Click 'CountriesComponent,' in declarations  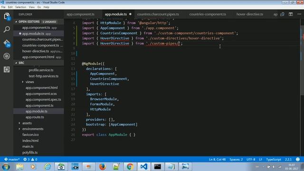(x=109, y=79)
